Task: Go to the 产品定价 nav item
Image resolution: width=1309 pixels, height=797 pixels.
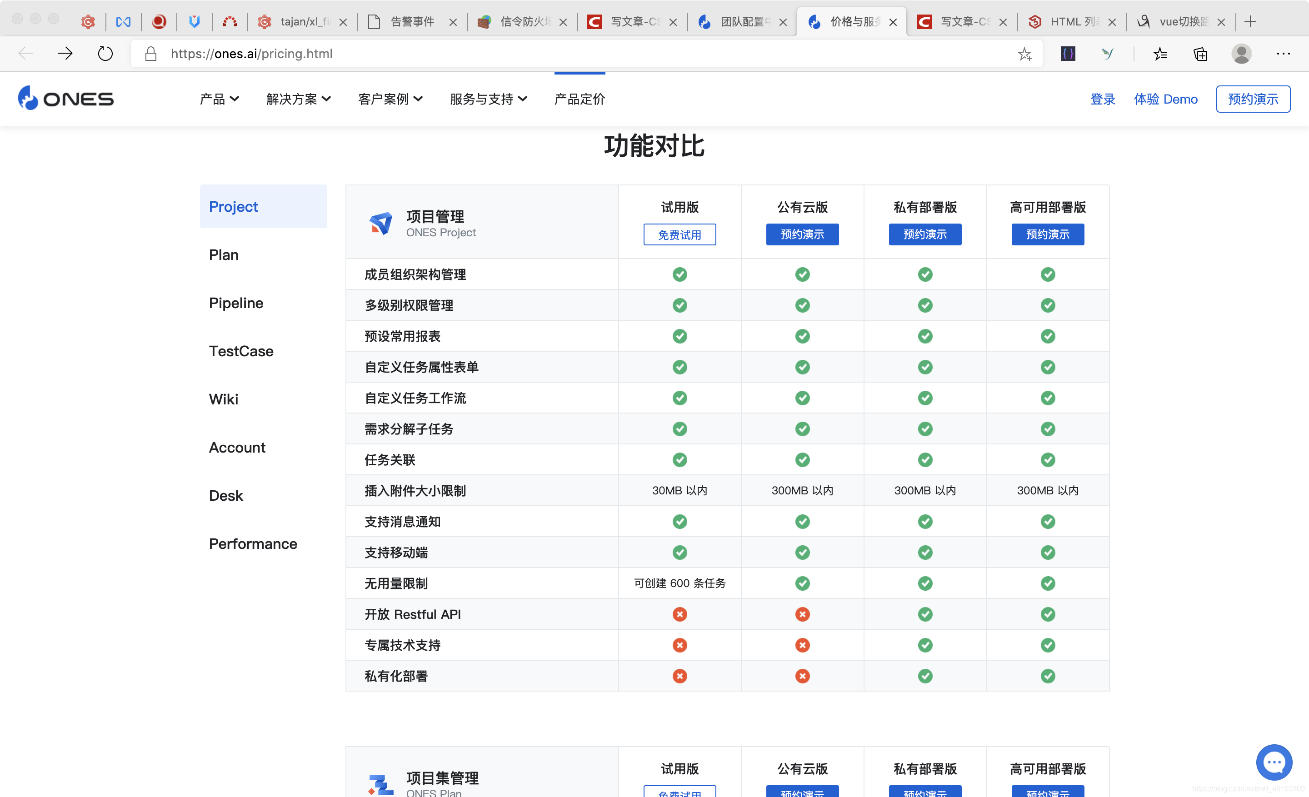Action: click(x=580, y=100)
